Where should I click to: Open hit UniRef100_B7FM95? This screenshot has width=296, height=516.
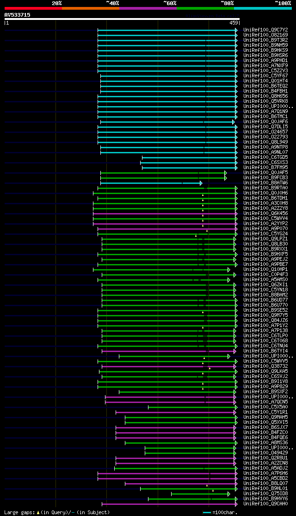coord(266,168)
